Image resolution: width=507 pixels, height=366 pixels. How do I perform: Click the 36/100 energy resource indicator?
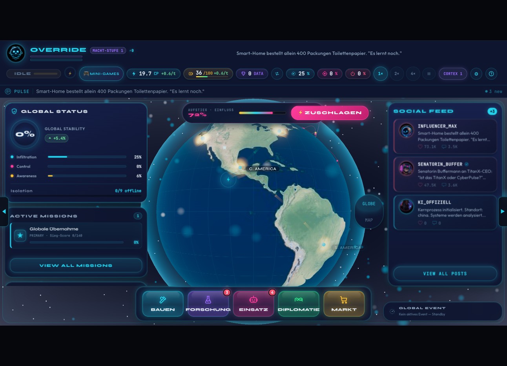pyautogui.click(x=208, y=73)
